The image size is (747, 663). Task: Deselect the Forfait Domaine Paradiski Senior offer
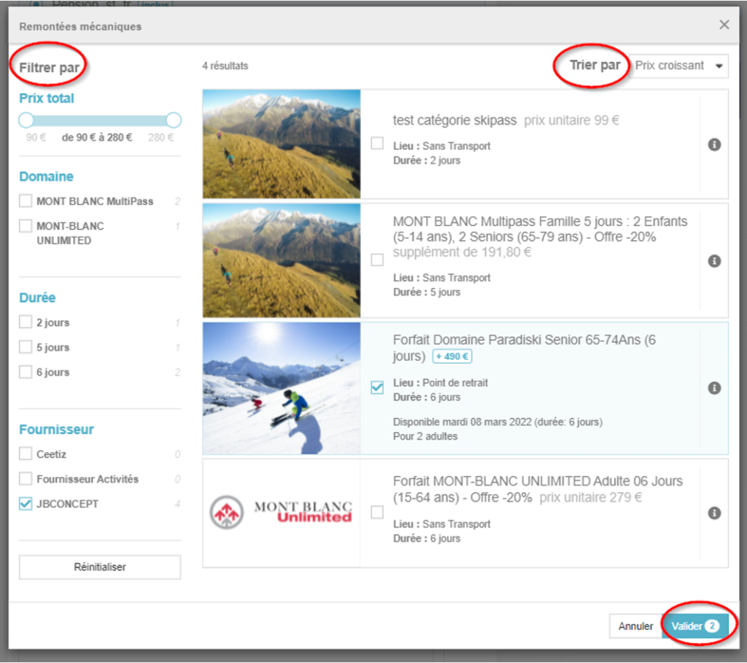377,388
